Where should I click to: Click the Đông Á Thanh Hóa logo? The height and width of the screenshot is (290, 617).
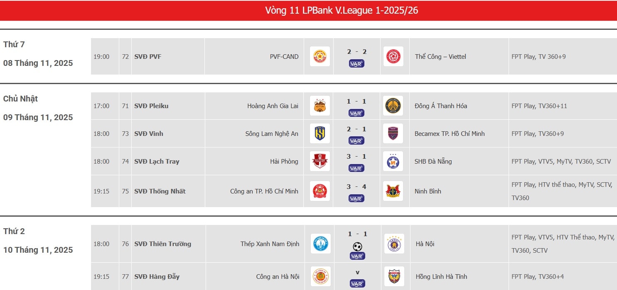pos(393,106)
